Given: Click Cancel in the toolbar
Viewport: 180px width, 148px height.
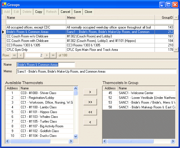Looking at the screenshot, I should (x=65, y=12).
